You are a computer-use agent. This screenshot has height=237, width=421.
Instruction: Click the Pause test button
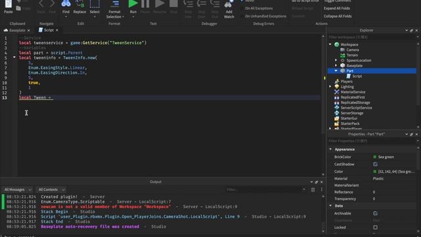[x=145, y=3]
